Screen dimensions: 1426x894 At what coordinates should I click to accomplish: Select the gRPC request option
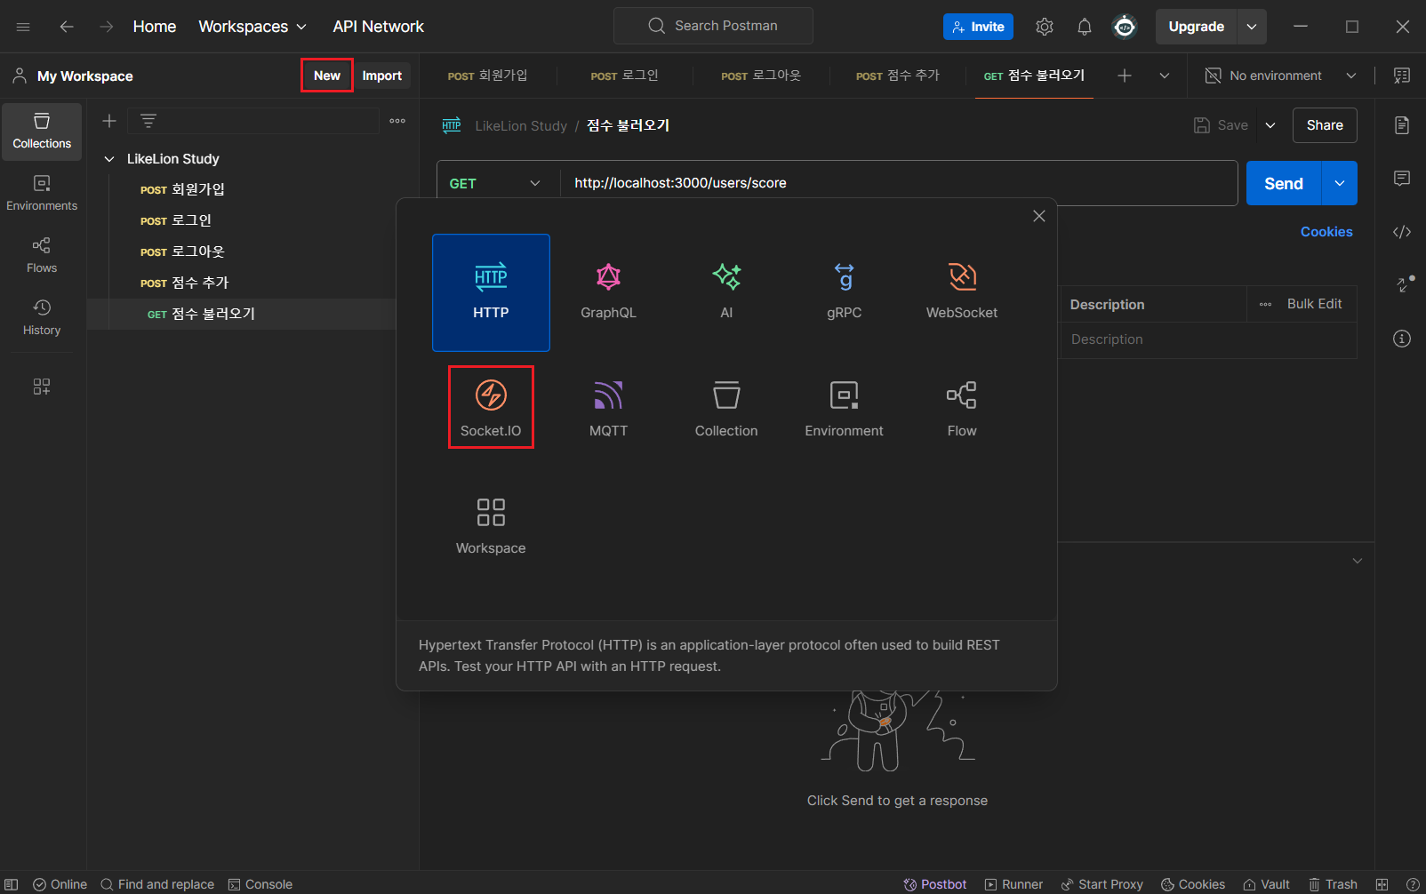click(844, 292)
